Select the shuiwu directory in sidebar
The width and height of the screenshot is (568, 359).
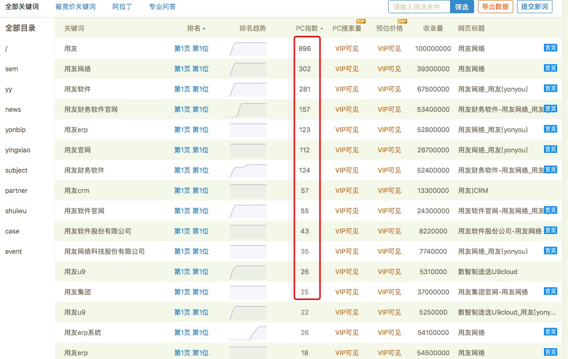16,211
